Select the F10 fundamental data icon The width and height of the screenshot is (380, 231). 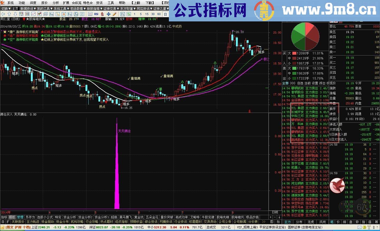(x=51, y=15)
